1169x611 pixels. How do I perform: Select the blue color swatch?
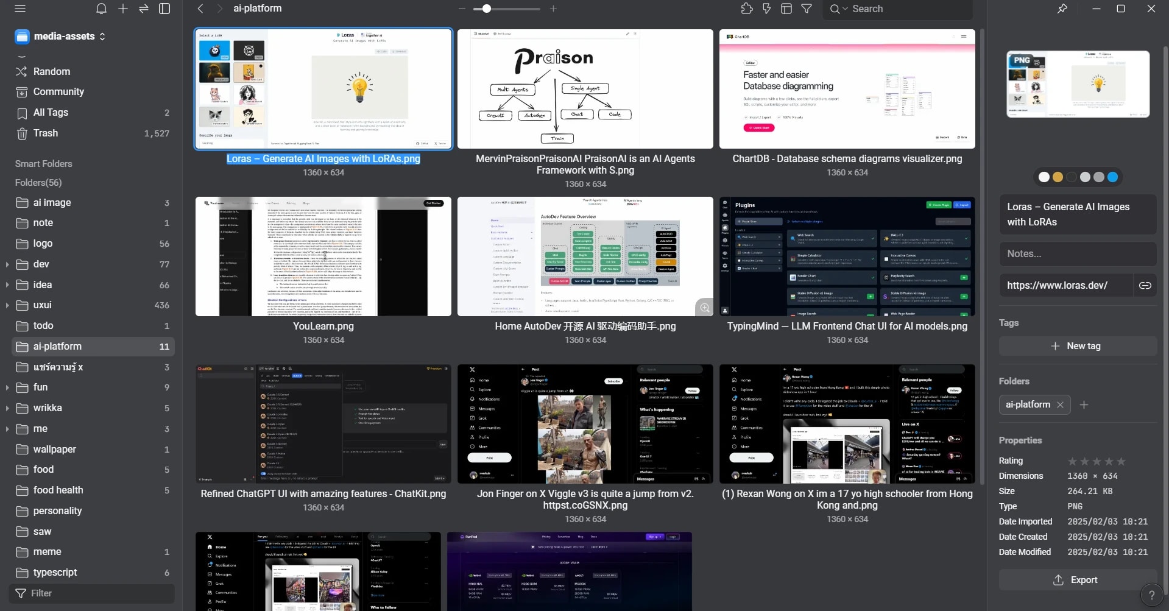pyautogui.click(x=1112, y=177)
